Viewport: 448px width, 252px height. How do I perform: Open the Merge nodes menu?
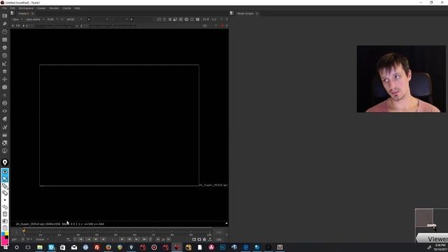5,71
